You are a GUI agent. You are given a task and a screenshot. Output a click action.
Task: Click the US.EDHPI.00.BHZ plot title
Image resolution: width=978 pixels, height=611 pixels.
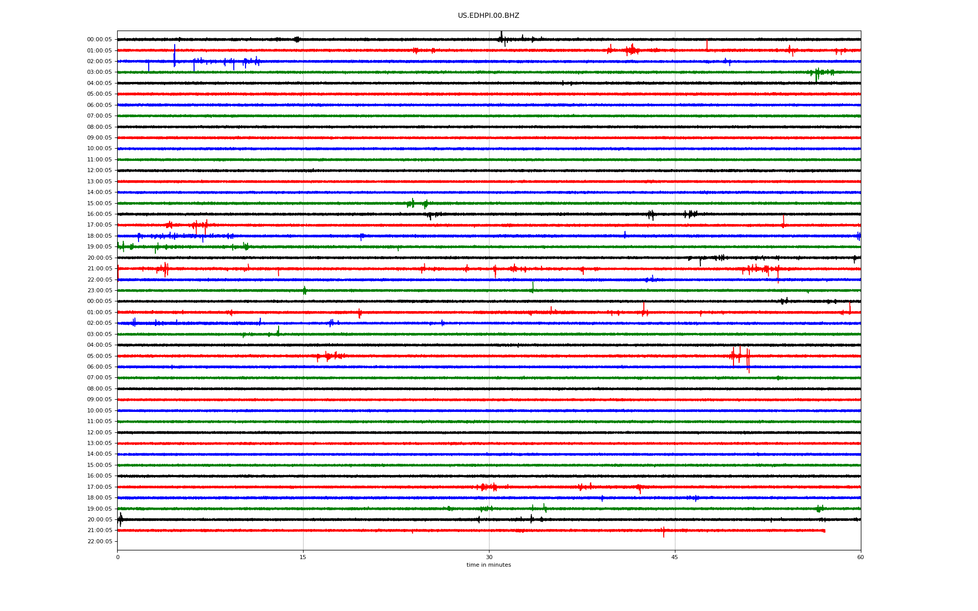(488, 16)
